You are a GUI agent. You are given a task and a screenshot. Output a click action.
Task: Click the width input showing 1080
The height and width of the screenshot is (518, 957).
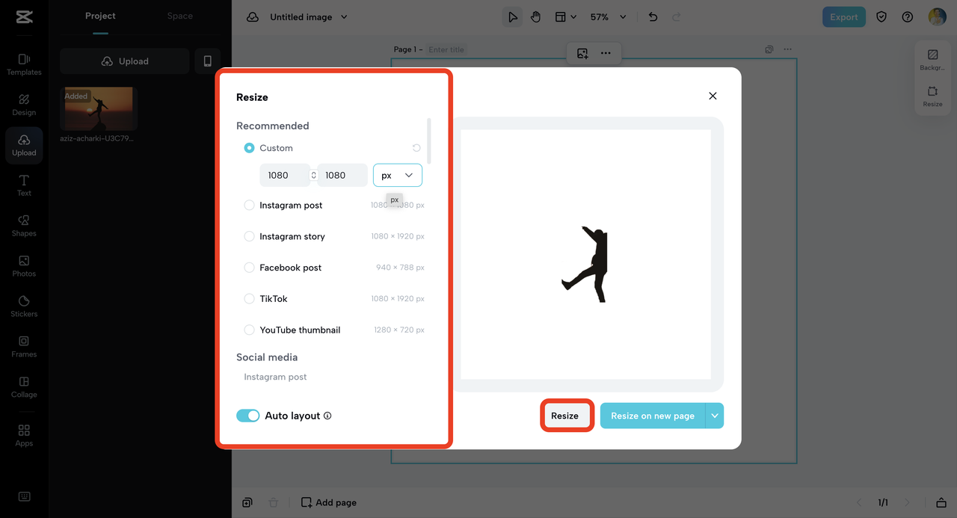(x=285, y=175)
